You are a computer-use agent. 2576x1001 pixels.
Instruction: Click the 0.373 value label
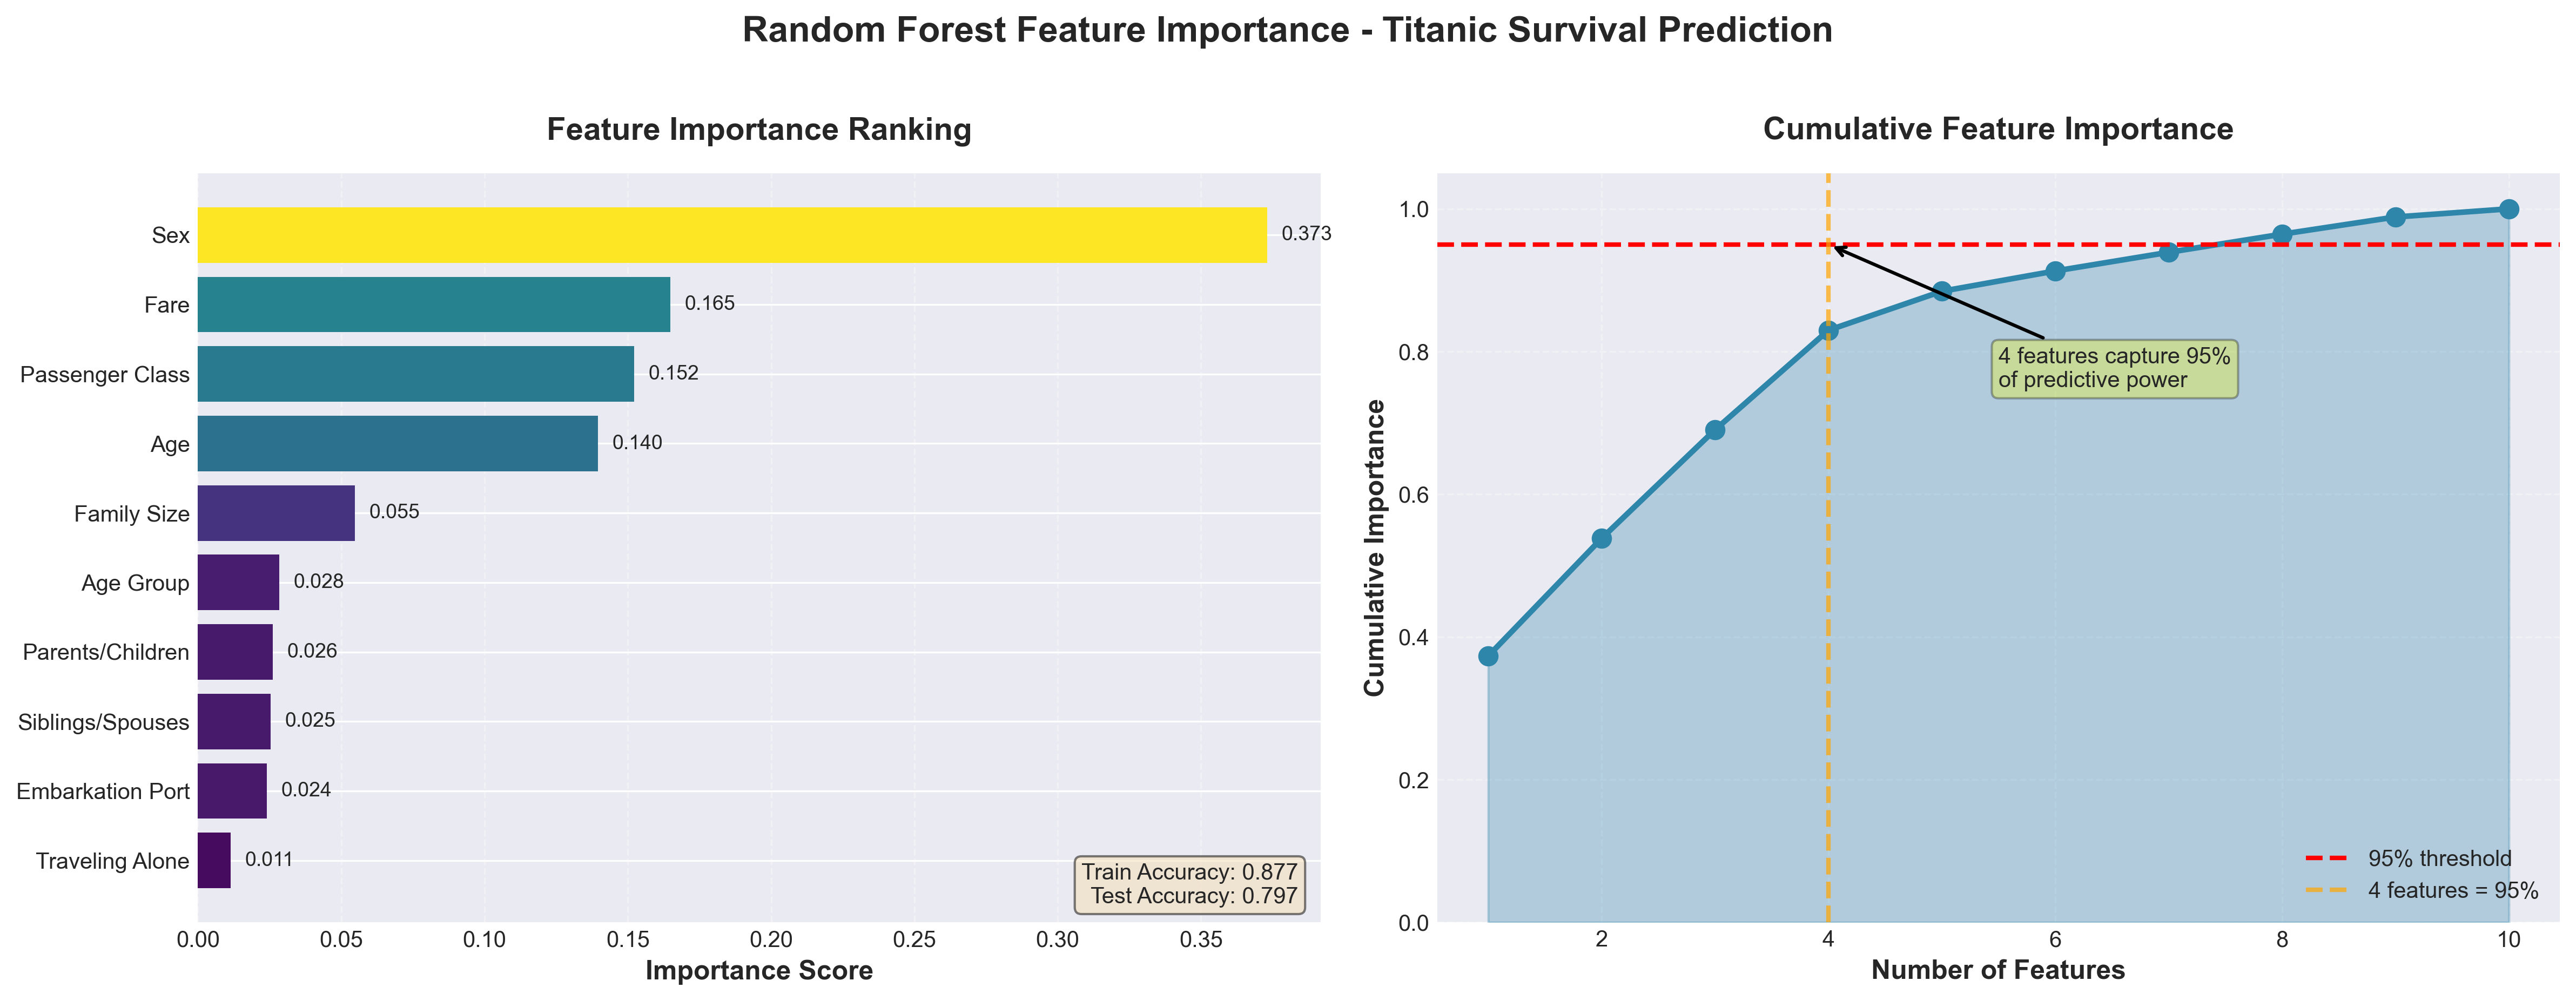click(x=1306, y=234)
